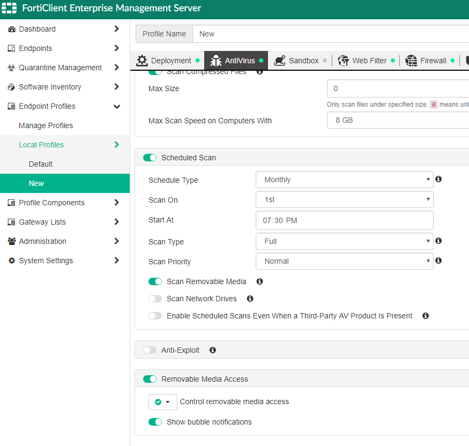Turn on the Anti-Exploit toggle
The width and height of the screenshot is (469, 446).
click(x=150, y=350)
